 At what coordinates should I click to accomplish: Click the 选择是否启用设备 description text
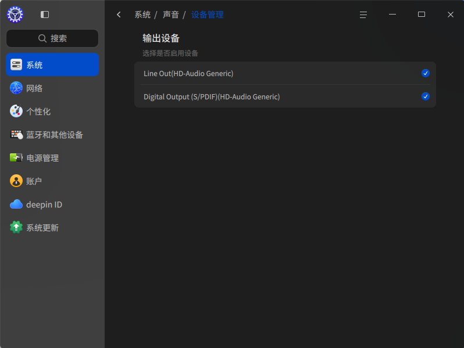coord(170,53)
